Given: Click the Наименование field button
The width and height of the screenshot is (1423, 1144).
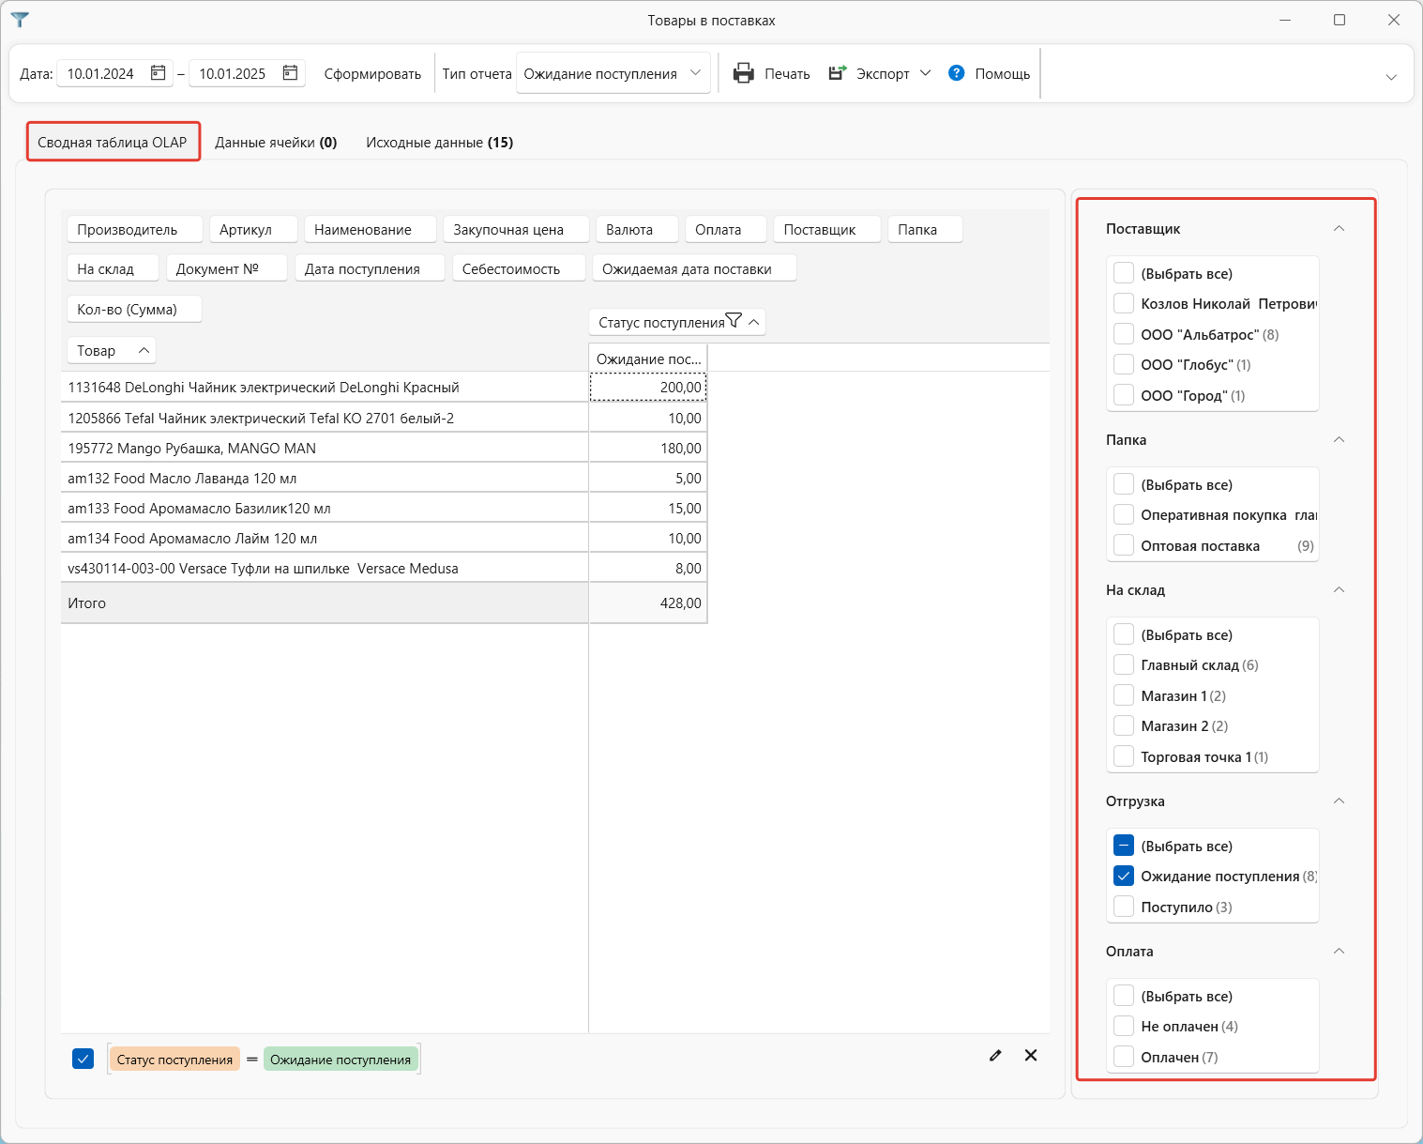Looking at the screenshot, I should pos(371,230).
